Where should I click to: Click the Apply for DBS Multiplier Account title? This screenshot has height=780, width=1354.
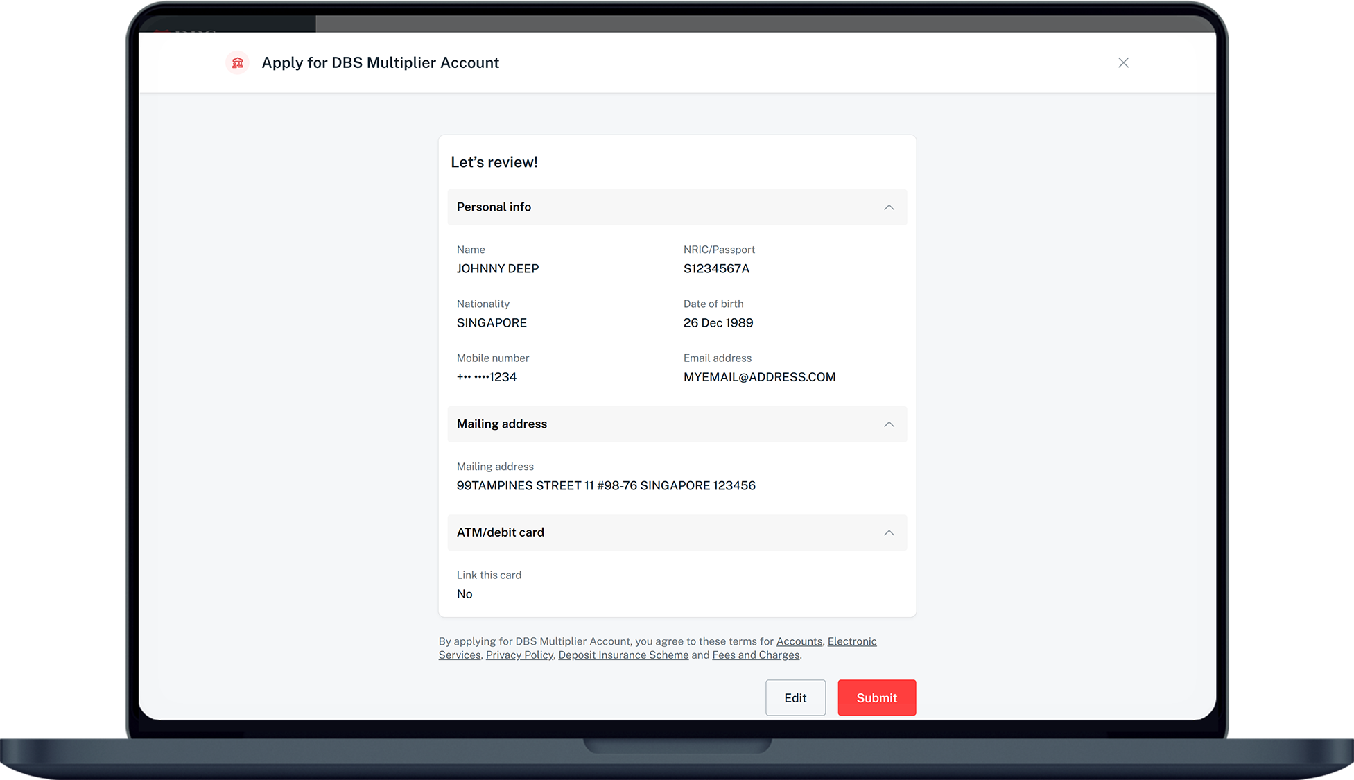(x=380, y=62)
